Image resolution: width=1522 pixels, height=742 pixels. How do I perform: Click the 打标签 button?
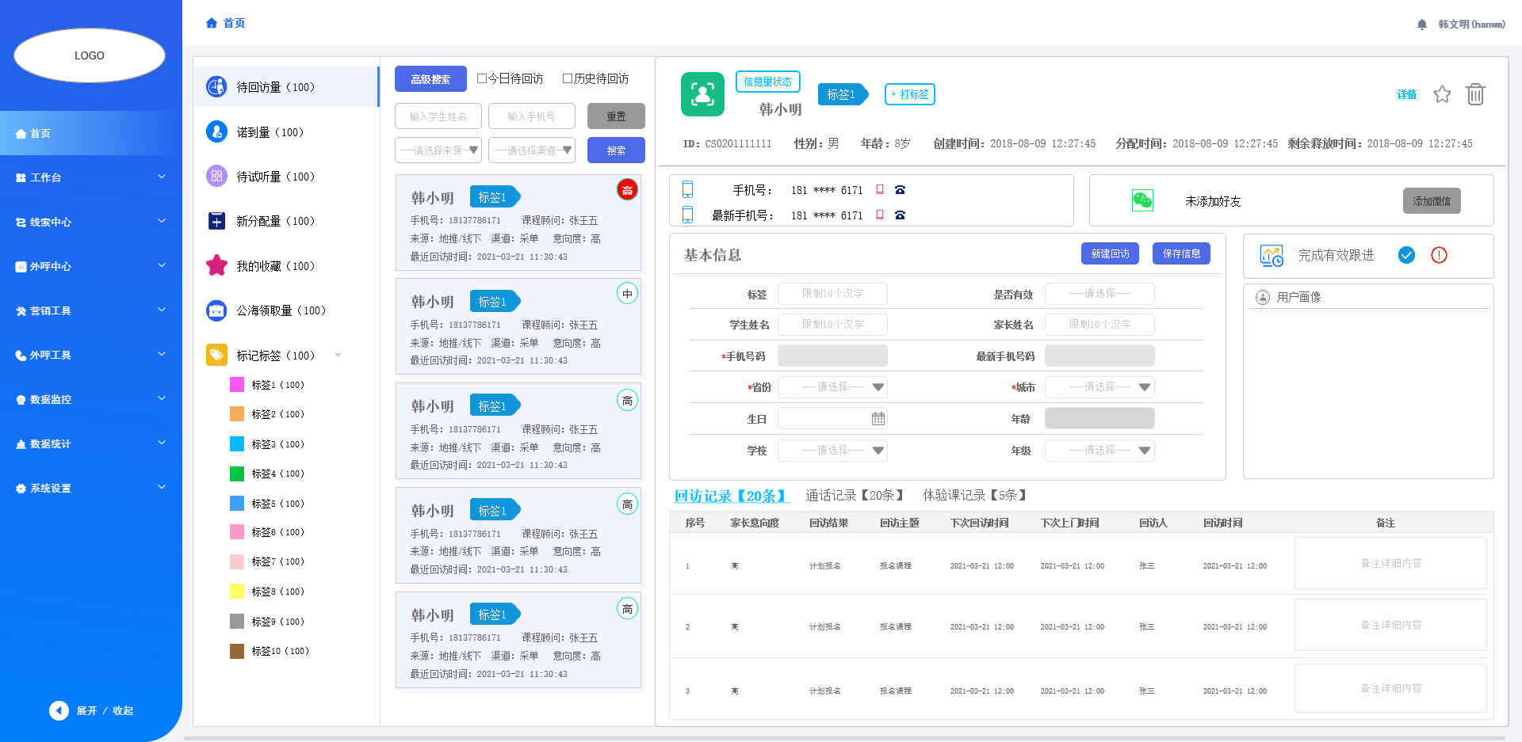[910, 94]
